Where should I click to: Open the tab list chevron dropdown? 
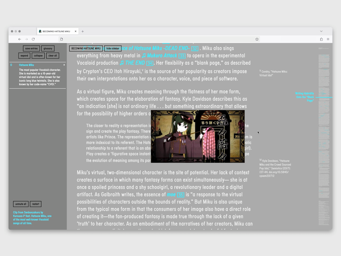pyautogui.click(x=321, y=31)
